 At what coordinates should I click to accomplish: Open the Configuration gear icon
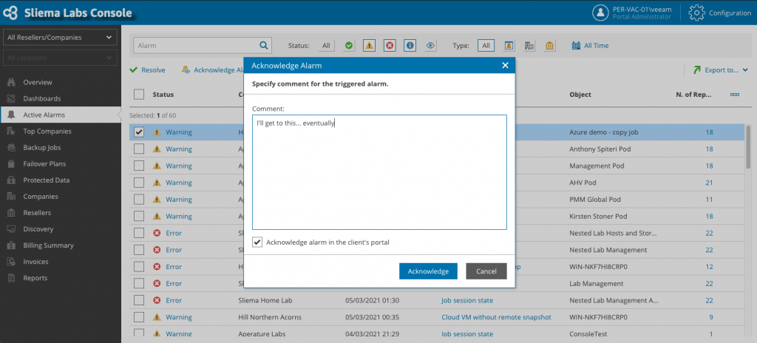click(696, 13)
